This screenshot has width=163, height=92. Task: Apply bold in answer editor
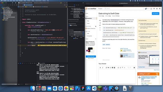pyautogui.click(x=100, y=67)
